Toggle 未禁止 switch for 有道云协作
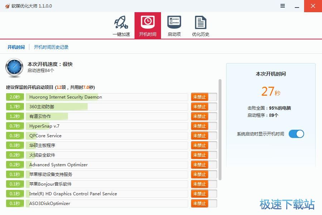The width and height of the screenshot is (322, 215). 204,116
